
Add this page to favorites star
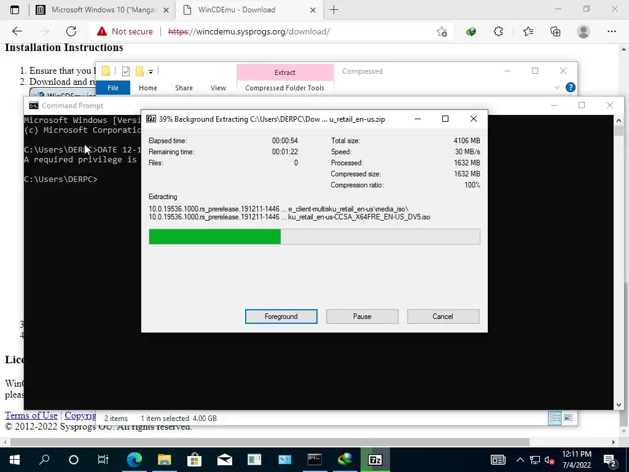click(x=442, y=31)
